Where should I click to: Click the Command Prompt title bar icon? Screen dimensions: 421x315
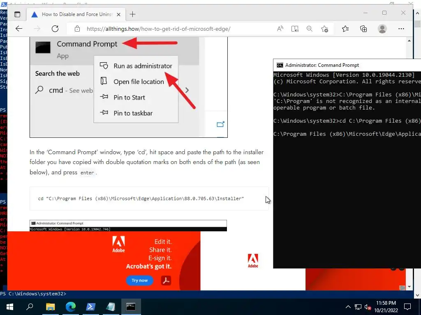(280, 65)
